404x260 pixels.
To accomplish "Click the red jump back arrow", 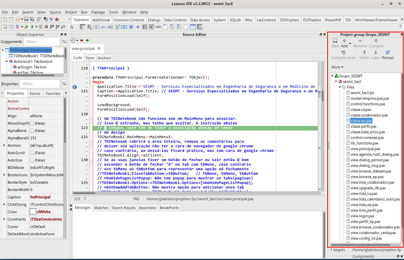I will (82, 40).
